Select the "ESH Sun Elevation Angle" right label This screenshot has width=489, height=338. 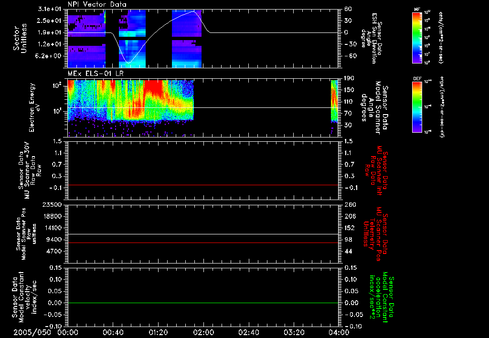(372, 38)
